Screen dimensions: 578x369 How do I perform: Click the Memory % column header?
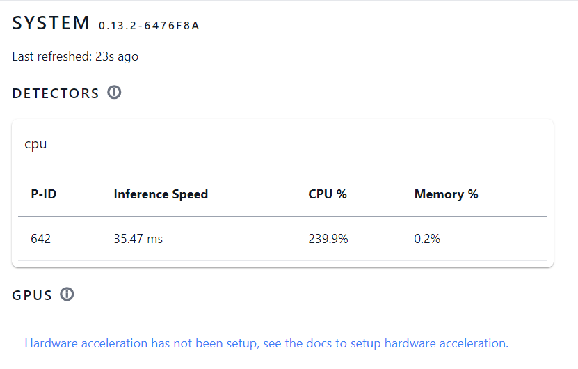point(446,194)
